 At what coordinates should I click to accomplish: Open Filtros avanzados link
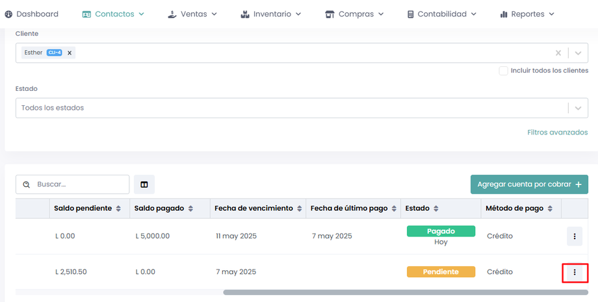557,132
